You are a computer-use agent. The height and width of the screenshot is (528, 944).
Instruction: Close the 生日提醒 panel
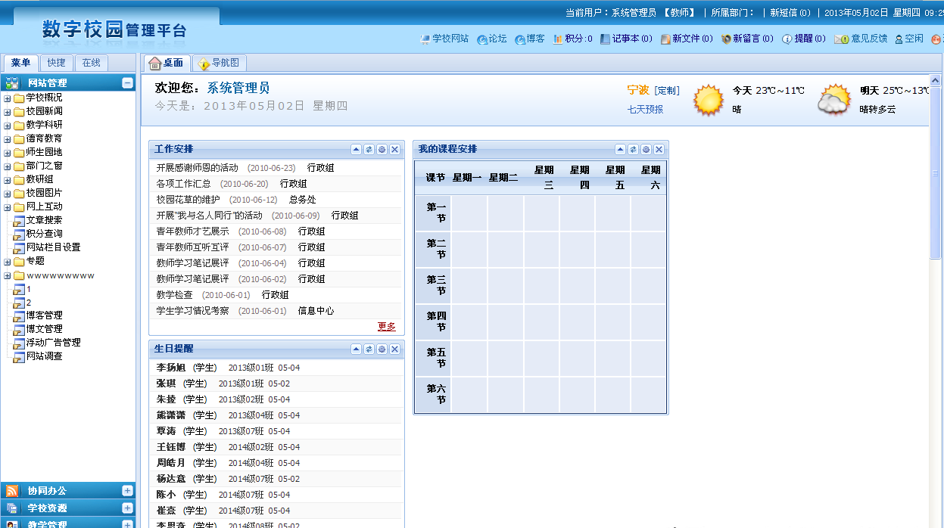(x=394, y=349)
